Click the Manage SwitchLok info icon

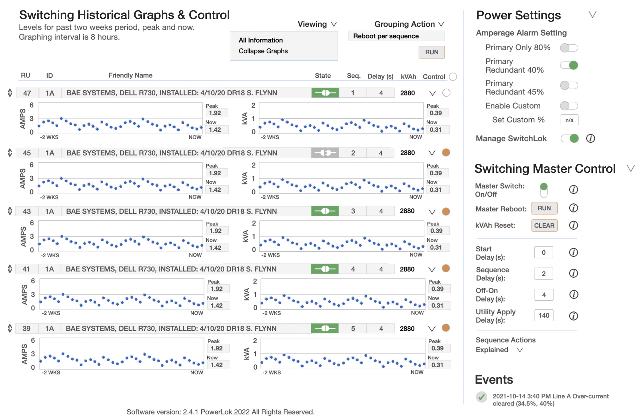(590, 139)
